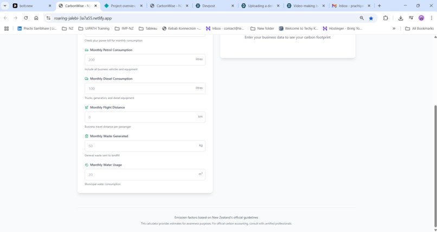
Task: Close the bolt.new tab
Action: coord(50,5)
